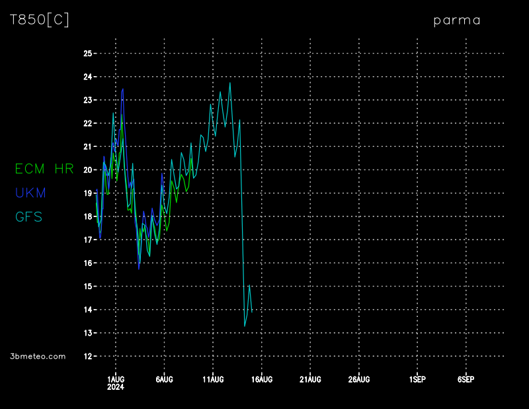Click the 17 value on temperature axis
Screen dimensions: 529x409
point(87,240)
